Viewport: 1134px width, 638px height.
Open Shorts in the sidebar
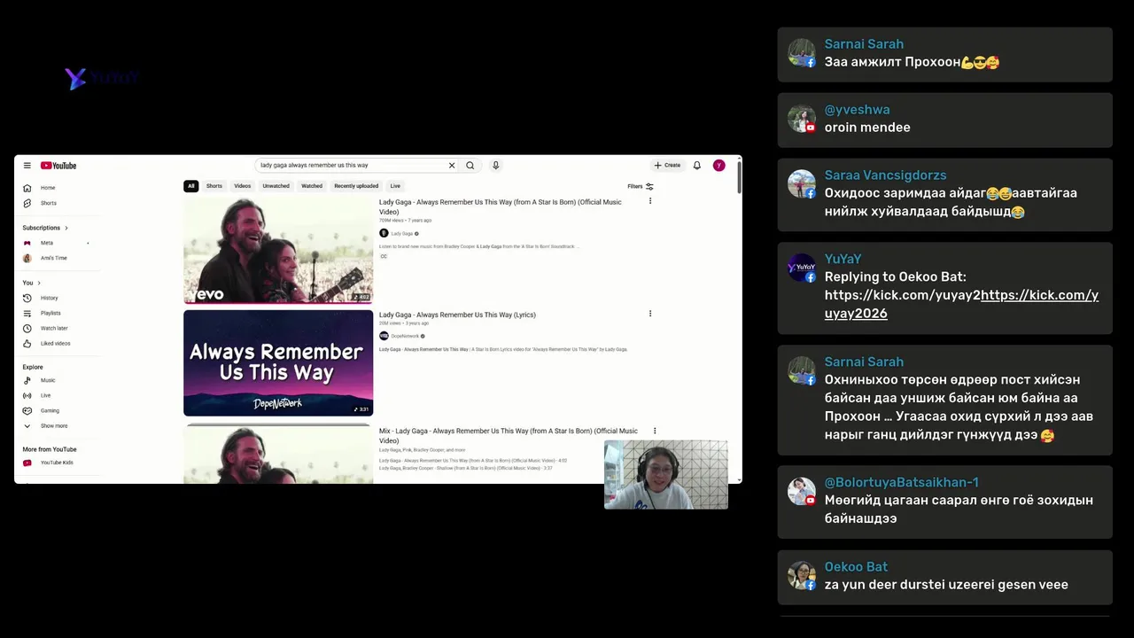pyautogui.click(x=48, y=203)
